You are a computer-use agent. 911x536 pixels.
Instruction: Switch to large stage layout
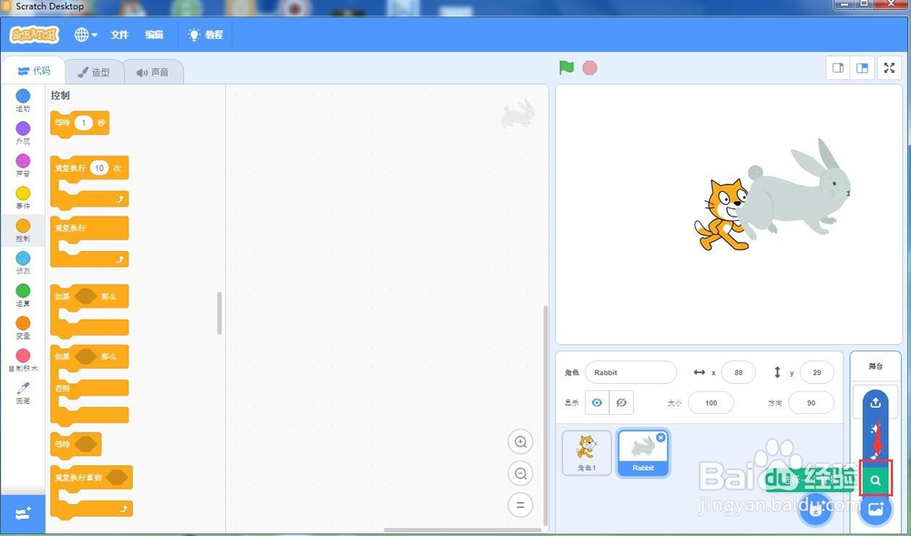click(x=863, y=68)
